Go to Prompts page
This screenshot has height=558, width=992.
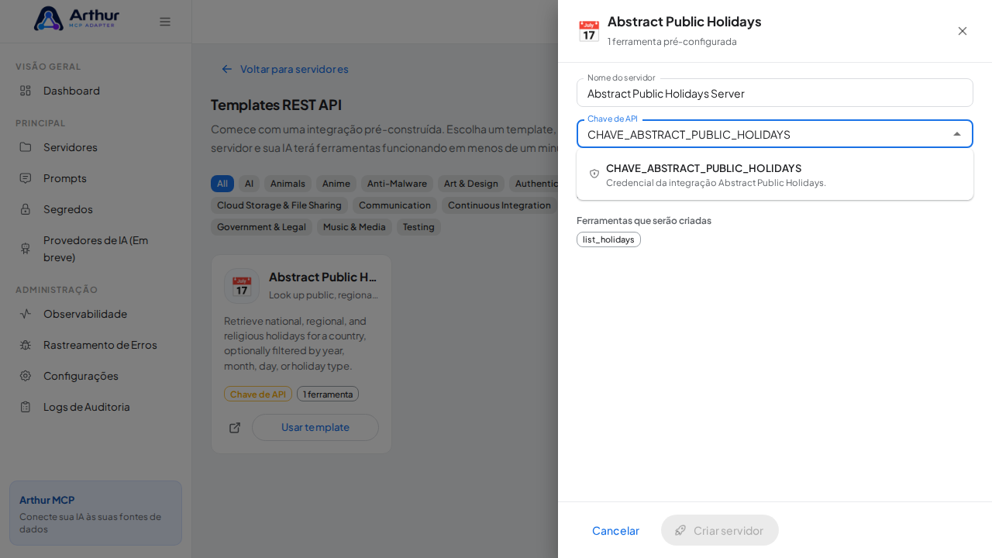96,178
